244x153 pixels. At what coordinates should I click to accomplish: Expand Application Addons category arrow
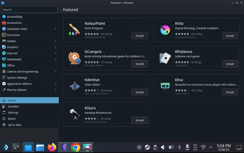pos(55,84)
